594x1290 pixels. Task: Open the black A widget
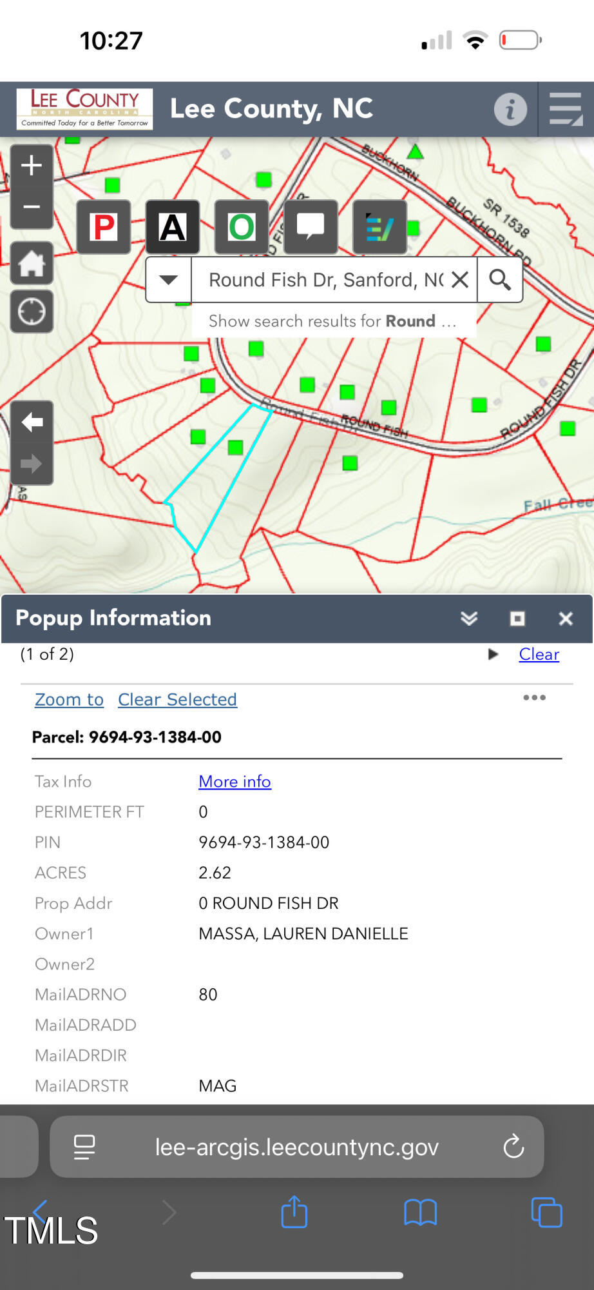click(173, 227)
